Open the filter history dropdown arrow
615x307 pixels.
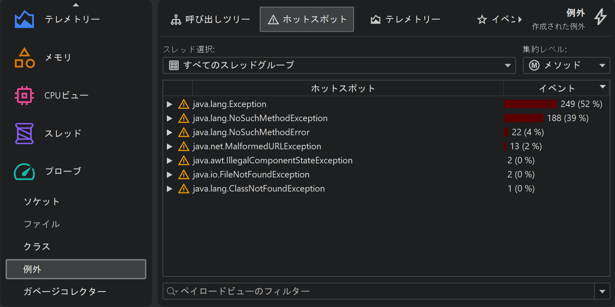602,291
